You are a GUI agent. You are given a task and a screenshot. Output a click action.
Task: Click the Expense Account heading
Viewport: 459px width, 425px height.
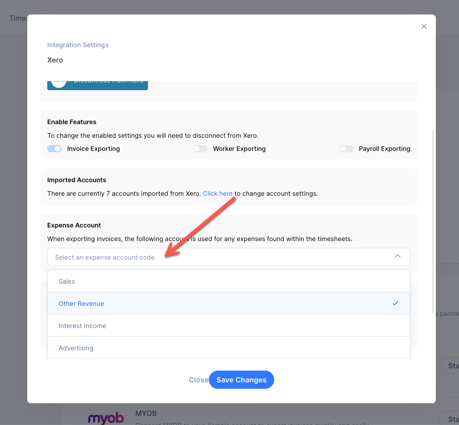tap(74, 225)
